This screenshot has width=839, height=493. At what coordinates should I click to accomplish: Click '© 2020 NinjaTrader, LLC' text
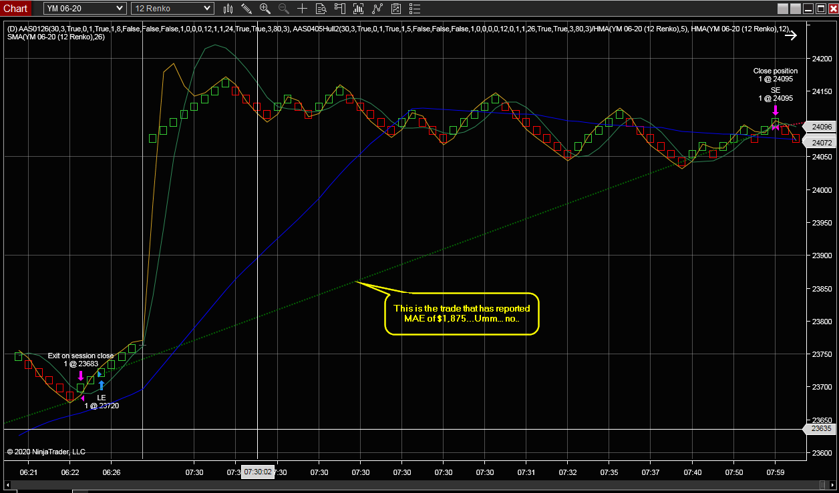click(46, 452)
